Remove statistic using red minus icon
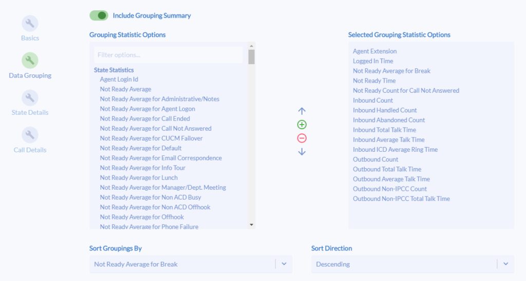The height and width of the screenshot is (281, 526). pos(302,138)
